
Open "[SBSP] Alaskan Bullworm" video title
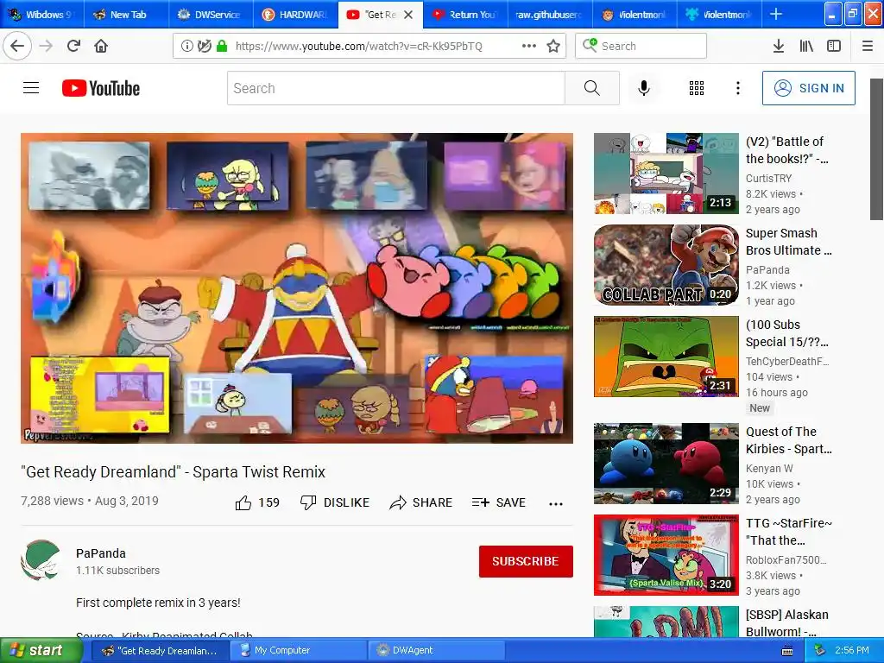[787, 623]
